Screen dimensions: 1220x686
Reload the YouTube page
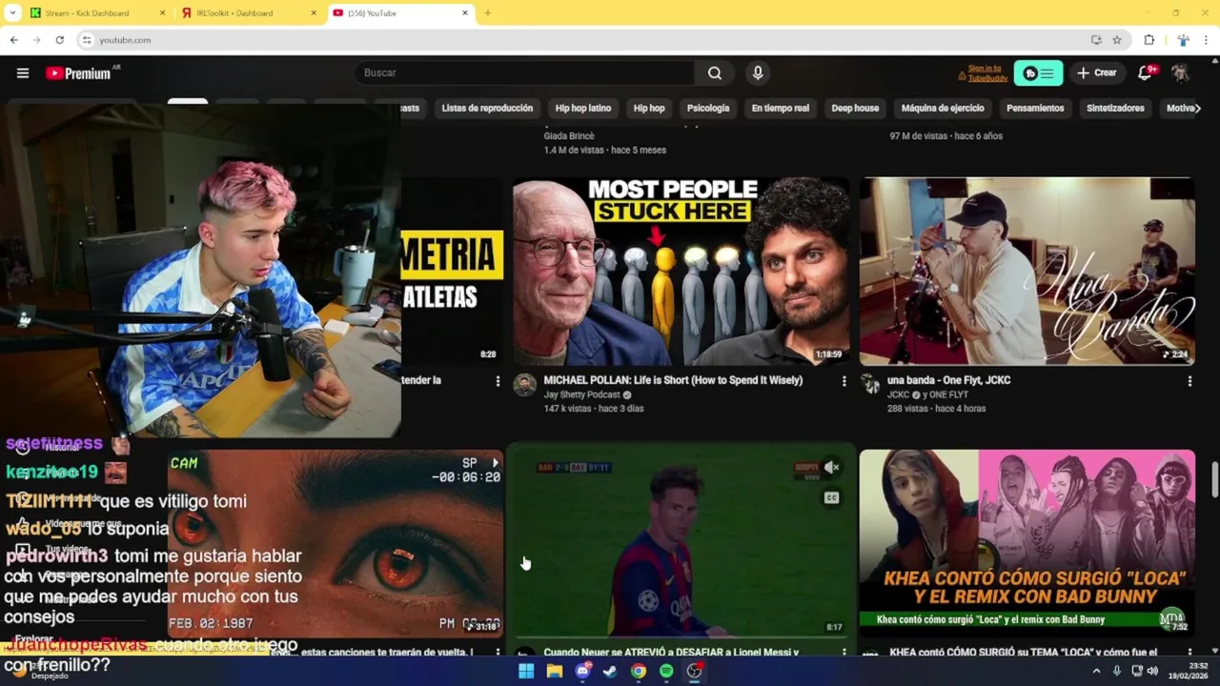59,40
